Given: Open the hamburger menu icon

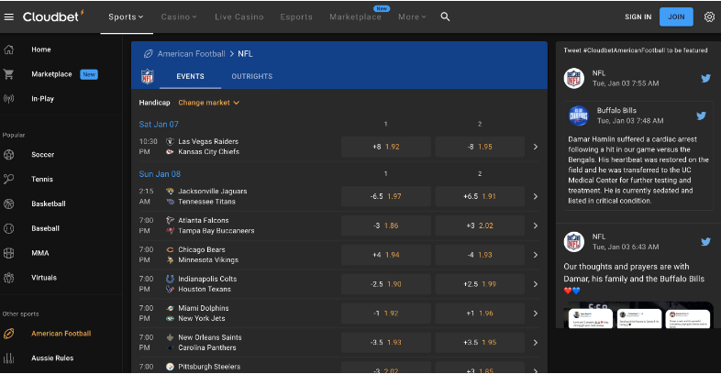Looking at the screenshot, I should click(9, 17).
